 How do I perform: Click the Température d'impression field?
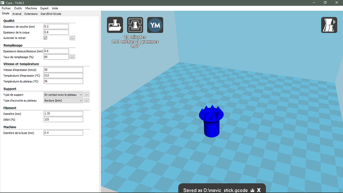point(63,75)
